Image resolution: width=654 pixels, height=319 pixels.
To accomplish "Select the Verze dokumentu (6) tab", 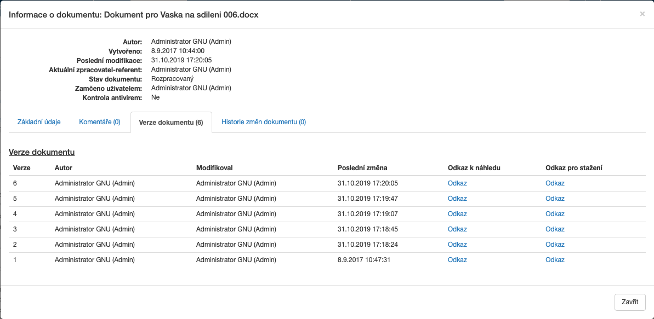I will (171, 123).
